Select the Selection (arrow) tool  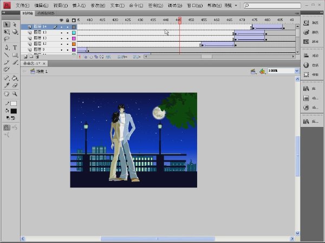6,24
